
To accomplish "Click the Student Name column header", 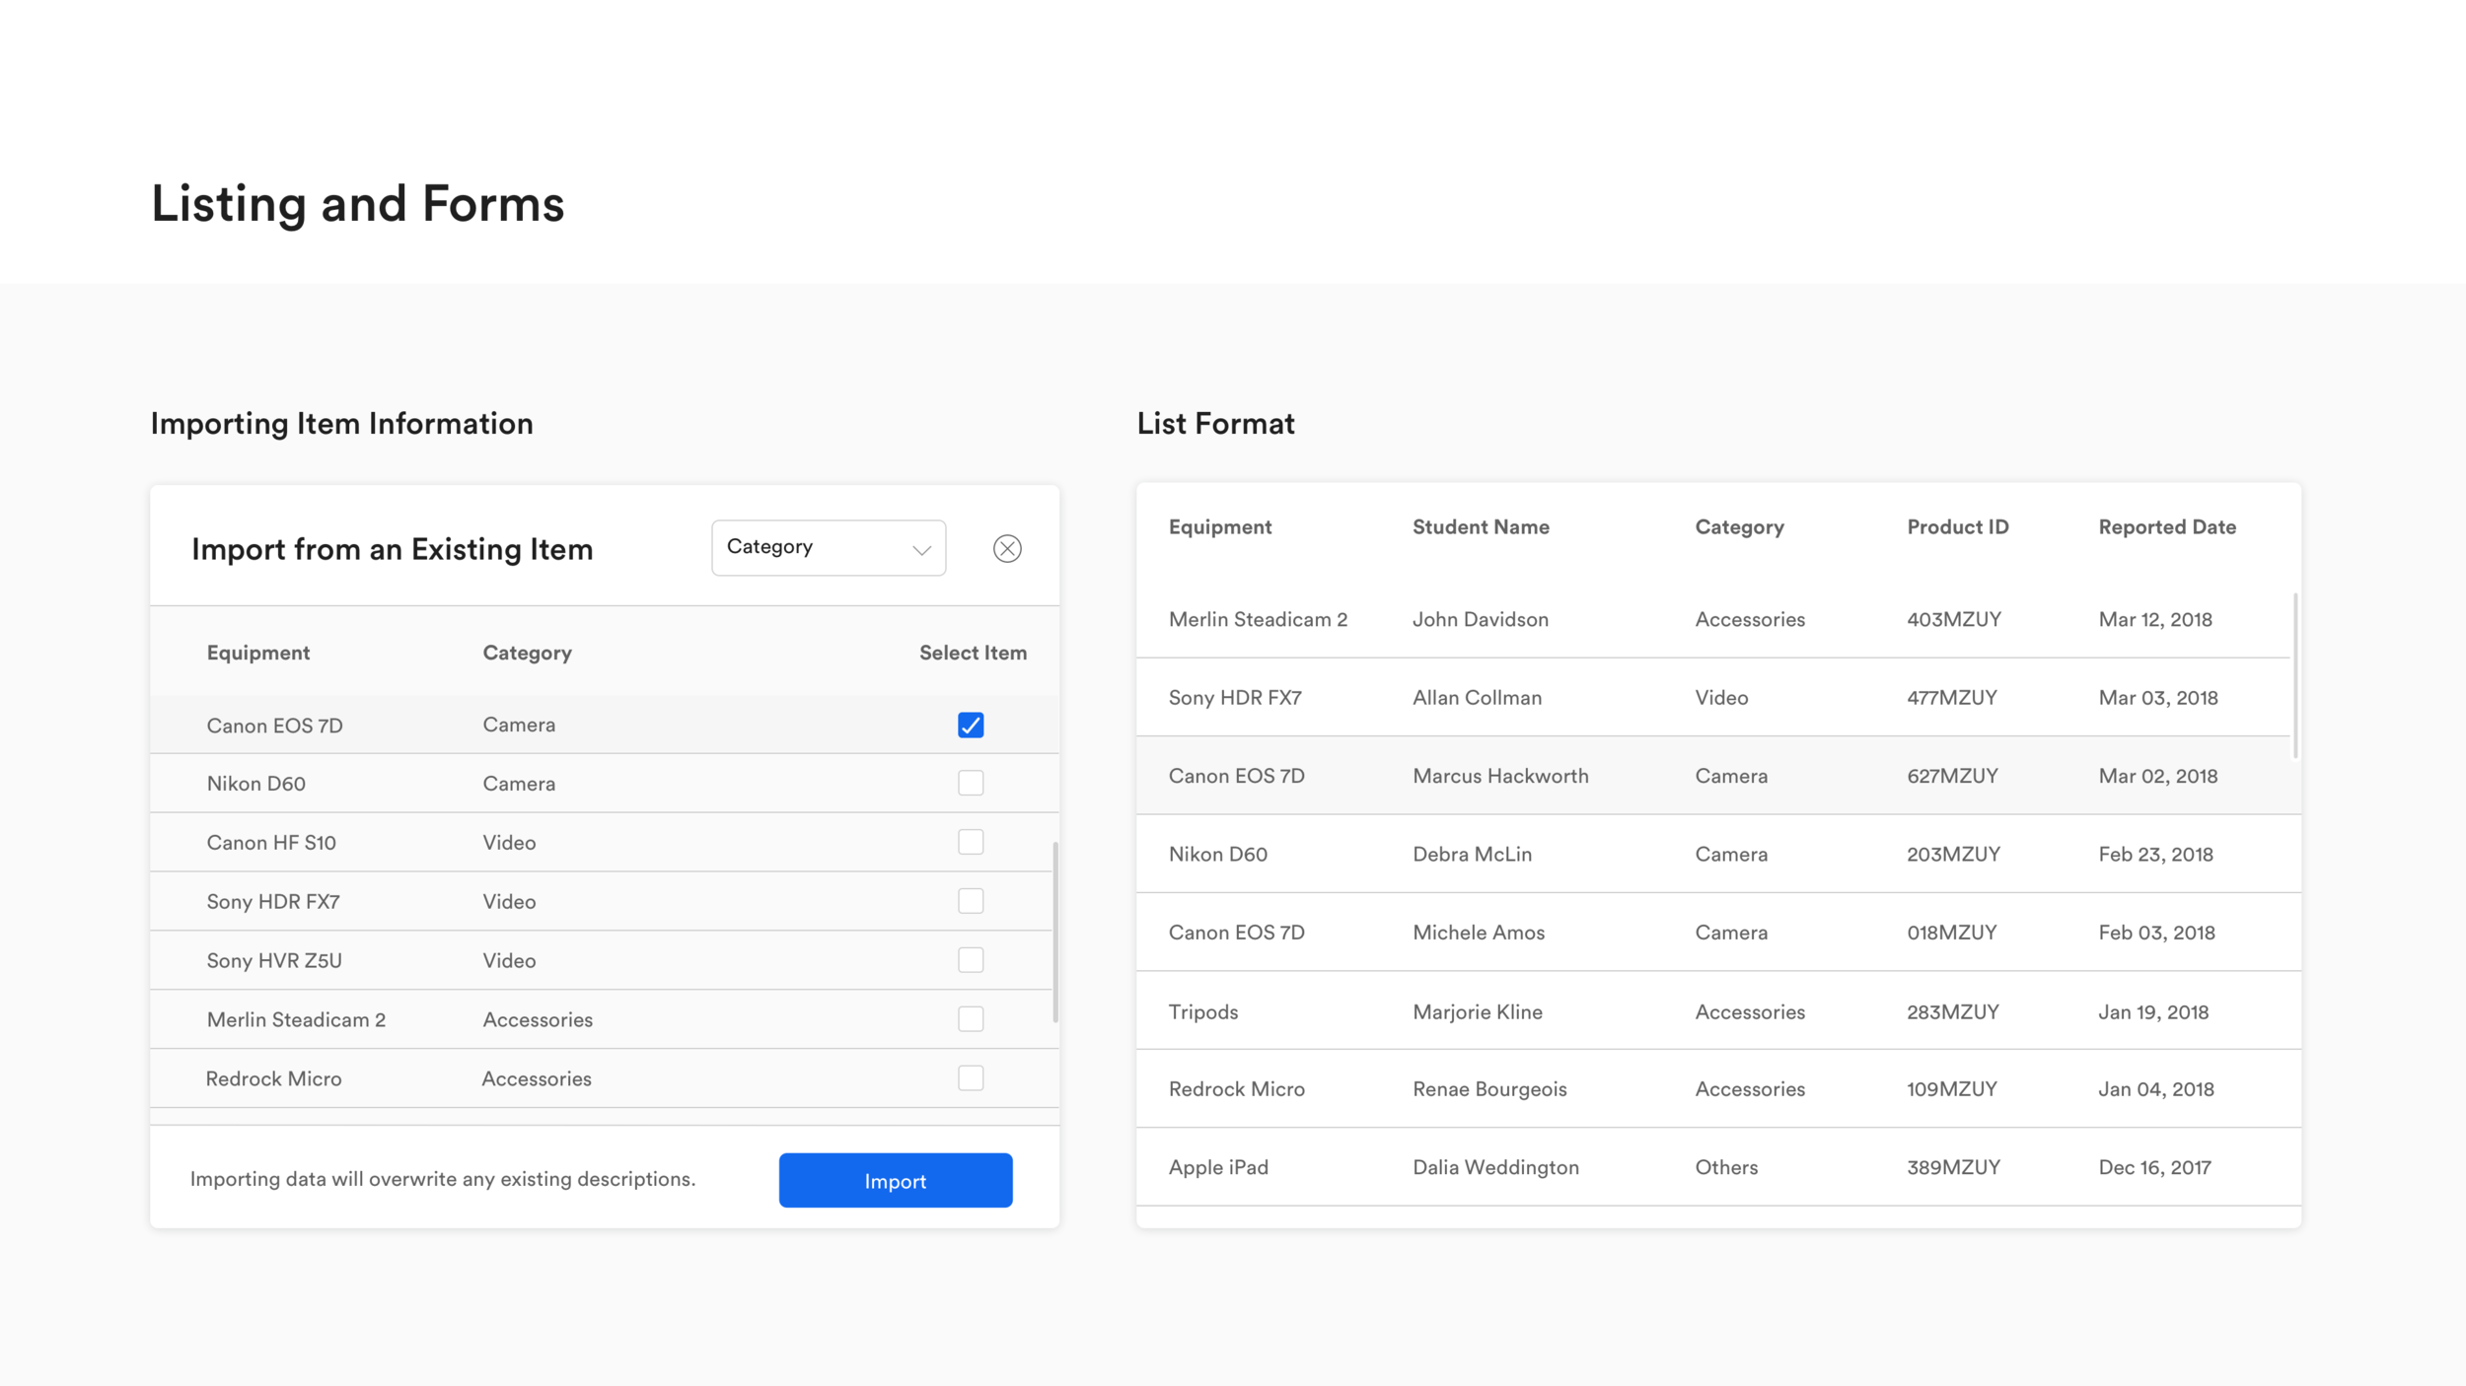I will pyautogui.click(x=1481, y=526).
